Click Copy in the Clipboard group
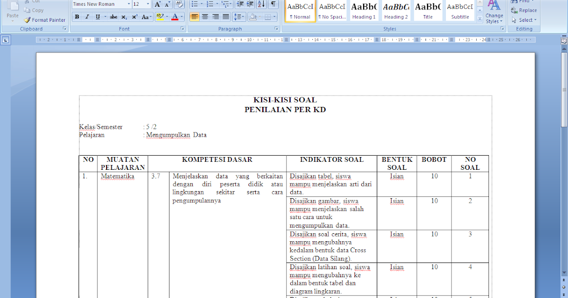The height and width of the screenshot is (298, 568). [x=34, y=10]
